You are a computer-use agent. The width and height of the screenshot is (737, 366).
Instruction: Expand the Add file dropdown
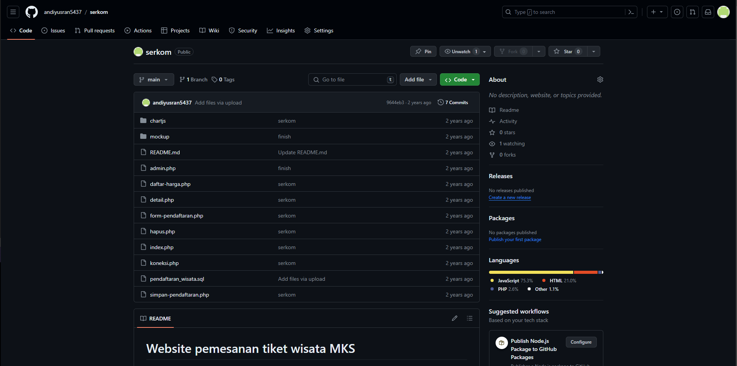pyautogui.click(x=418, y=79)
